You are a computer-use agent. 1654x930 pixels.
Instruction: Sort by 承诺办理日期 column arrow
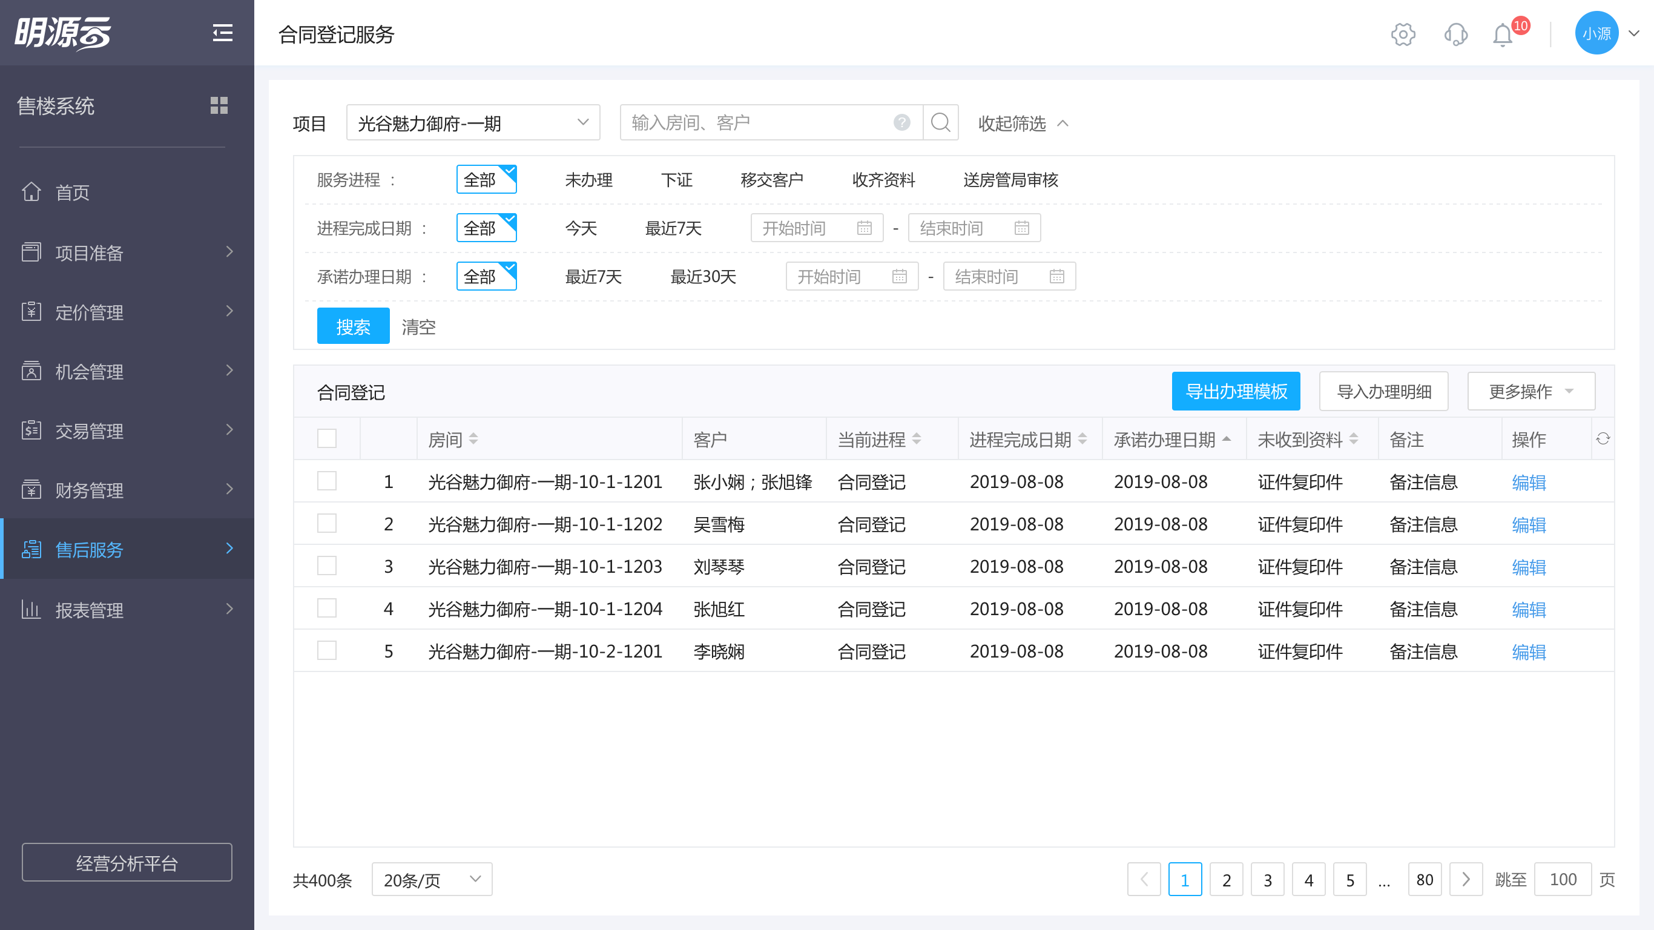pos(1227,439)
